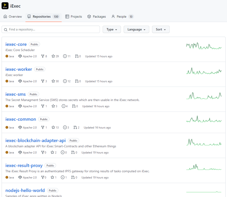Click the iexec-core activity graph
Screen dimensions: 227x197
[204, 46]
